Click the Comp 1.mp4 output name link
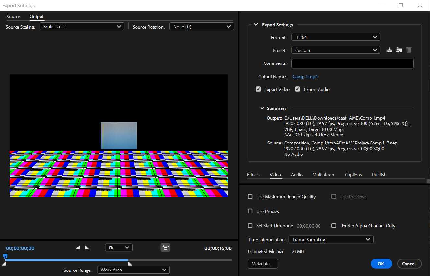430x276 pixels. (305, 77)
